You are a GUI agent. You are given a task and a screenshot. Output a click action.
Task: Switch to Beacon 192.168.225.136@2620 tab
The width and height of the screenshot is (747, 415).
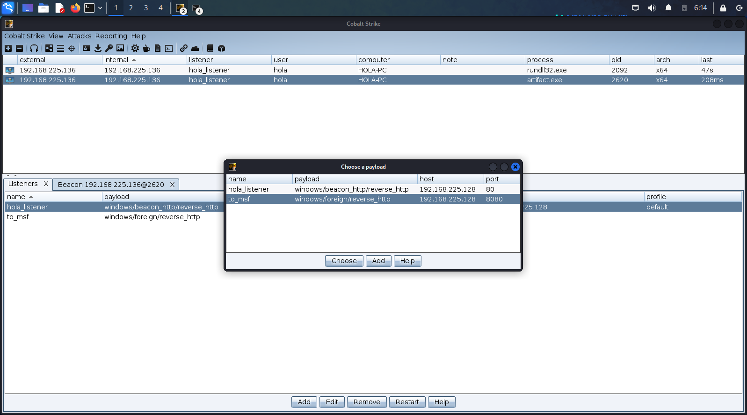pyautogui.click(x=111, y=185)
